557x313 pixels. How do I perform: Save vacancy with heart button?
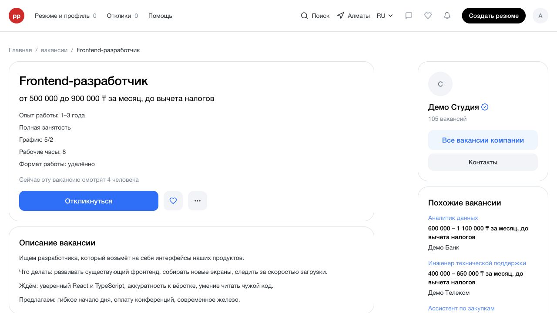click(x=173, y=201)
